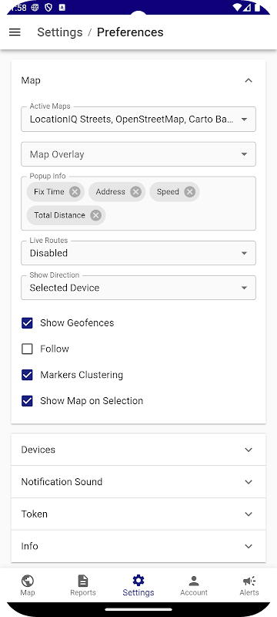277x617 pixels.
Task: Toggle Show Map on Selection
Action: click(27, 401)
